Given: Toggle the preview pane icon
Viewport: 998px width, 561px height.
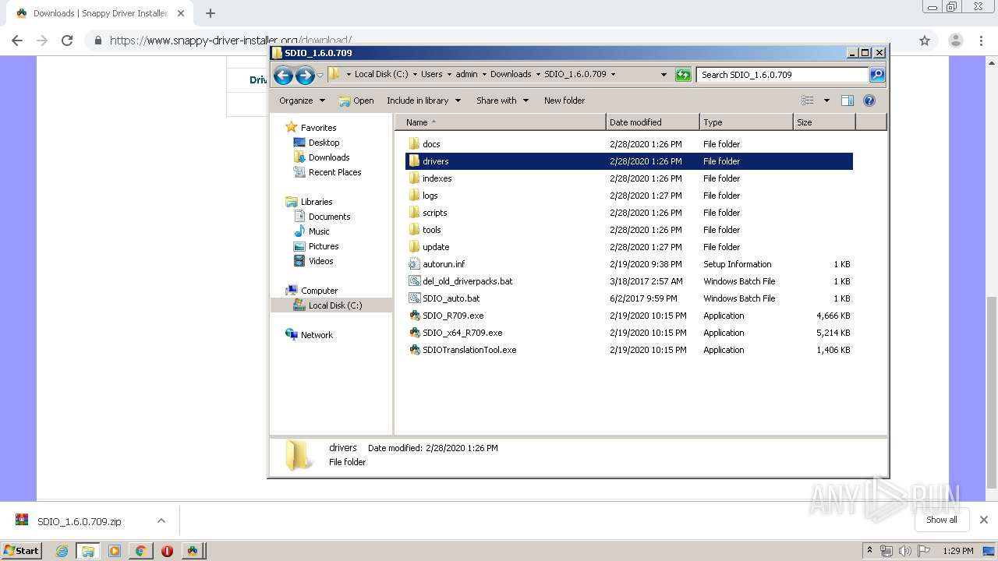Looking at the screenshot, I should point(848,101).
